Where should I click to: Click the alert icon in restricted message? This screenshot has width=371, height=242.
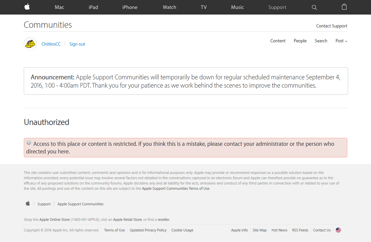29,143
